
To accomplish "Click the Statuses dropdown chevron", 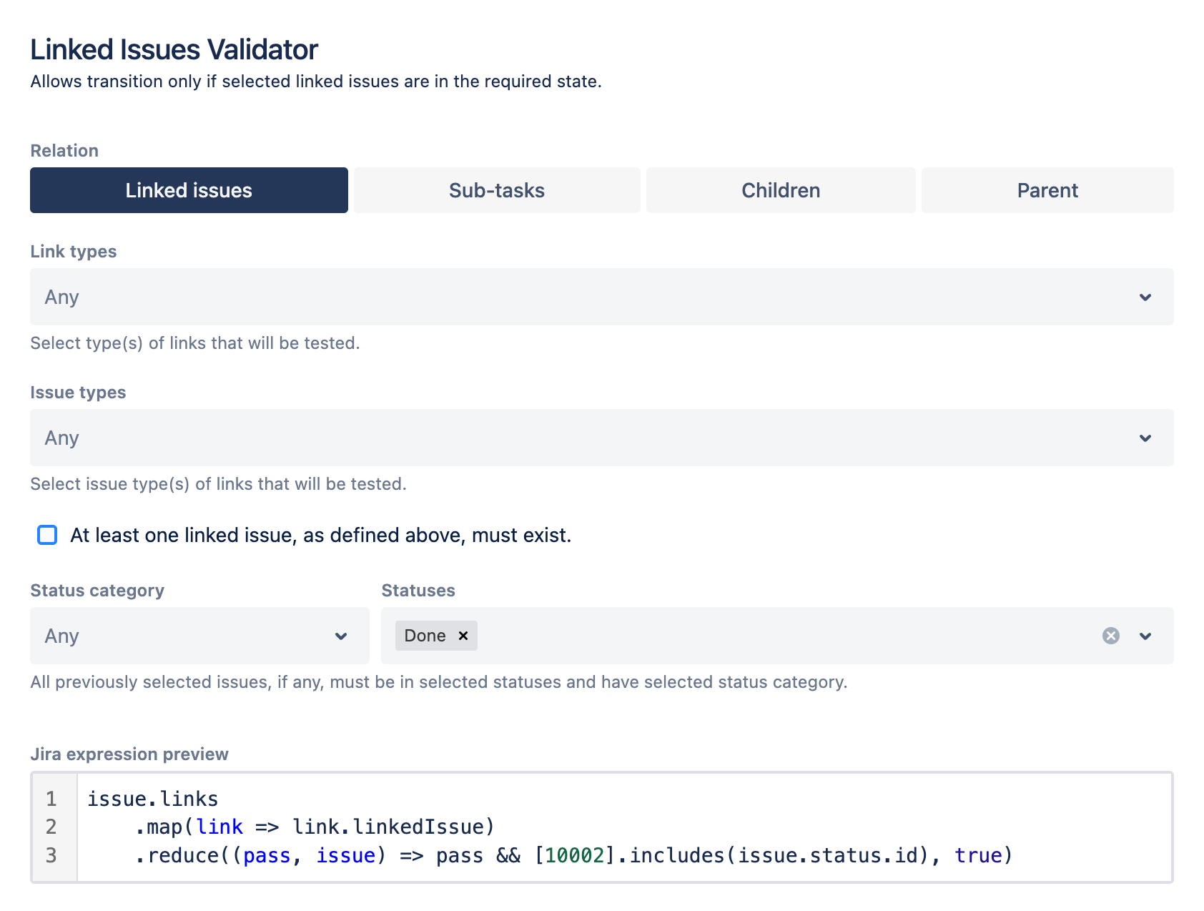I will (x=1146, y=636).
